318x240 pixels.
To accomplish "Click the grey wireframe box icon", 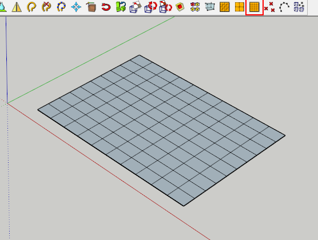I will pyautogui.click(x=210, y=7).
